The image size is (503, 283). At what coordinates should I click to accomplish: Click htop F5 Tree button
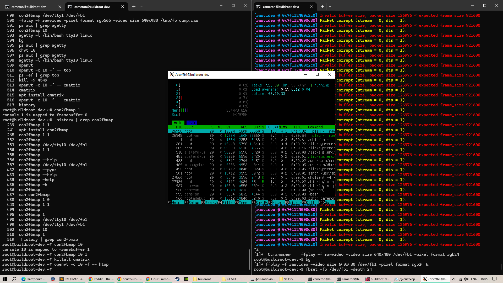[243, 203]
